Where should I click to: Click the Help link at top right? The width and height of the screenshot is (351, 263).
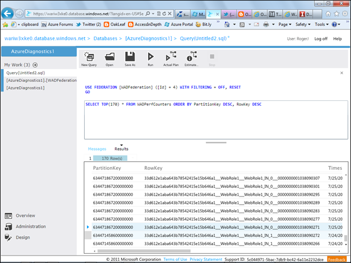coord(337,39)
